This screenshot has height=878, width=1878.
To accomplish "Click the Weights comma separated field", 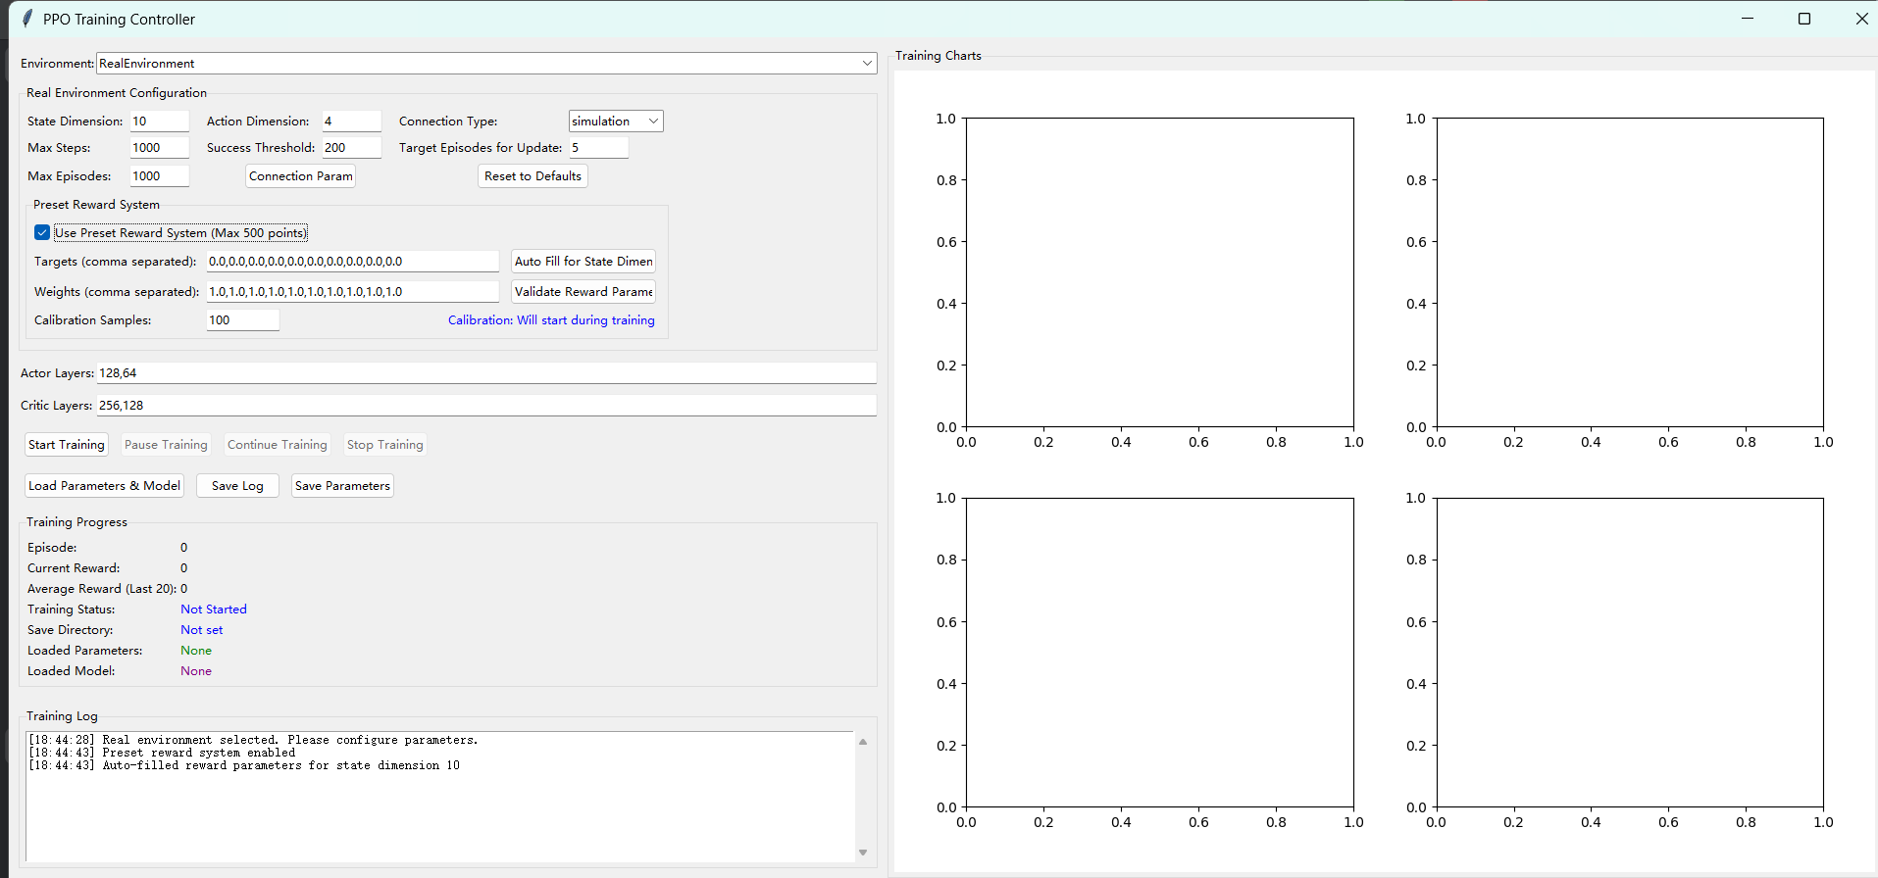I will pyautogui.click(x=352, y=292).
